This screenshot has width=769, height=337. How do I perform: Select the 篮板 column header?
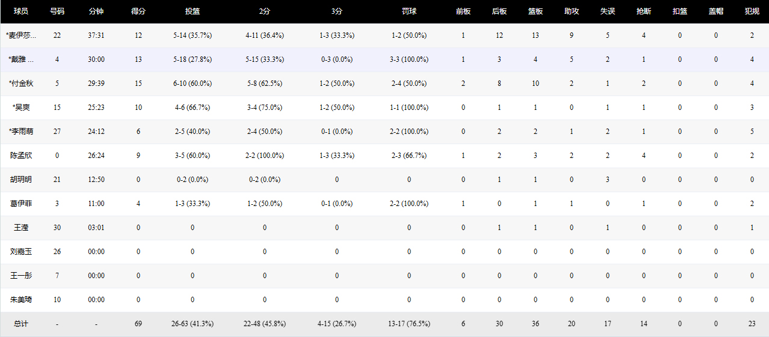click(536, 11)
